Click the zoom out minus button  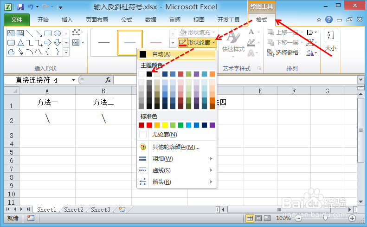point(298,218)
